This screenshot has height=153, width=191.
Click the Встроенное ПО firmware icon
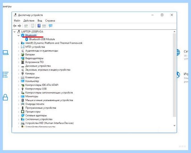click(x=23, y=62)
